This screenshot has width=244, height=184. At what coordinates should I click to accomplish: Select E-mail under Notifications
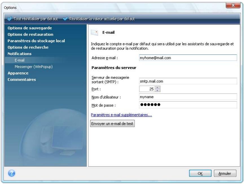click(x=19, y=60)
